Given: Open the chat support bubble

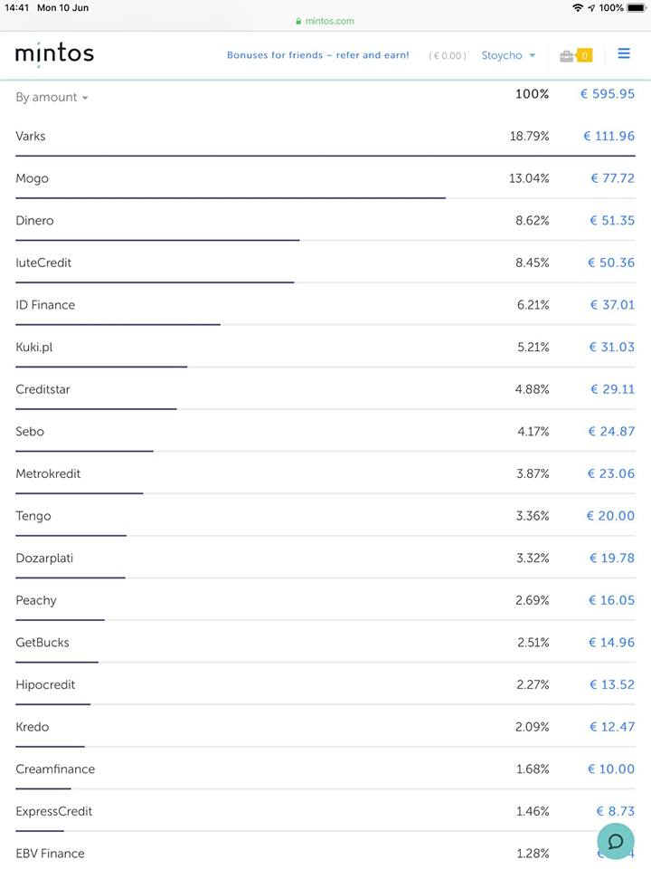Looking at the screenshot, I should [x=615, y=841].
